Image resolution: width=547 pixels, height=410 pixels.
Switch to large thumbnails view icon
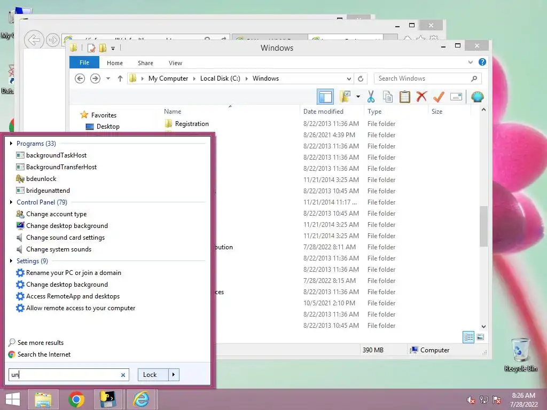[x=480, y=337]
